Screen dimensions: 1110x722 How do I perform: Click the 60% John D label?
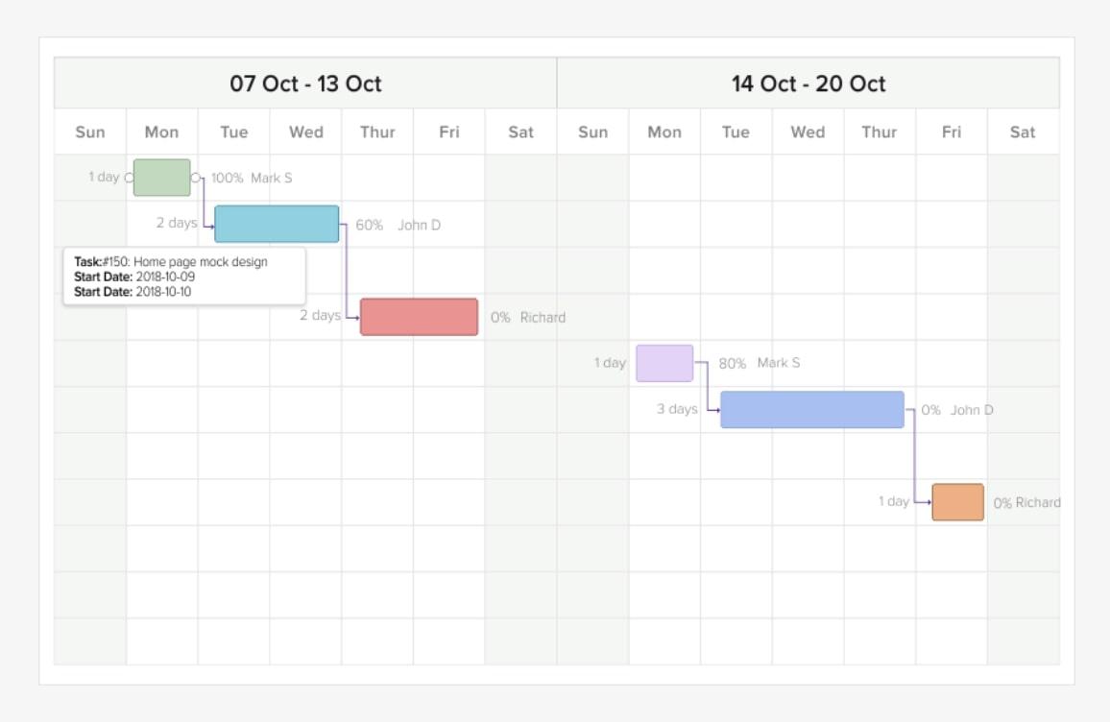click(x=398, y=225)
